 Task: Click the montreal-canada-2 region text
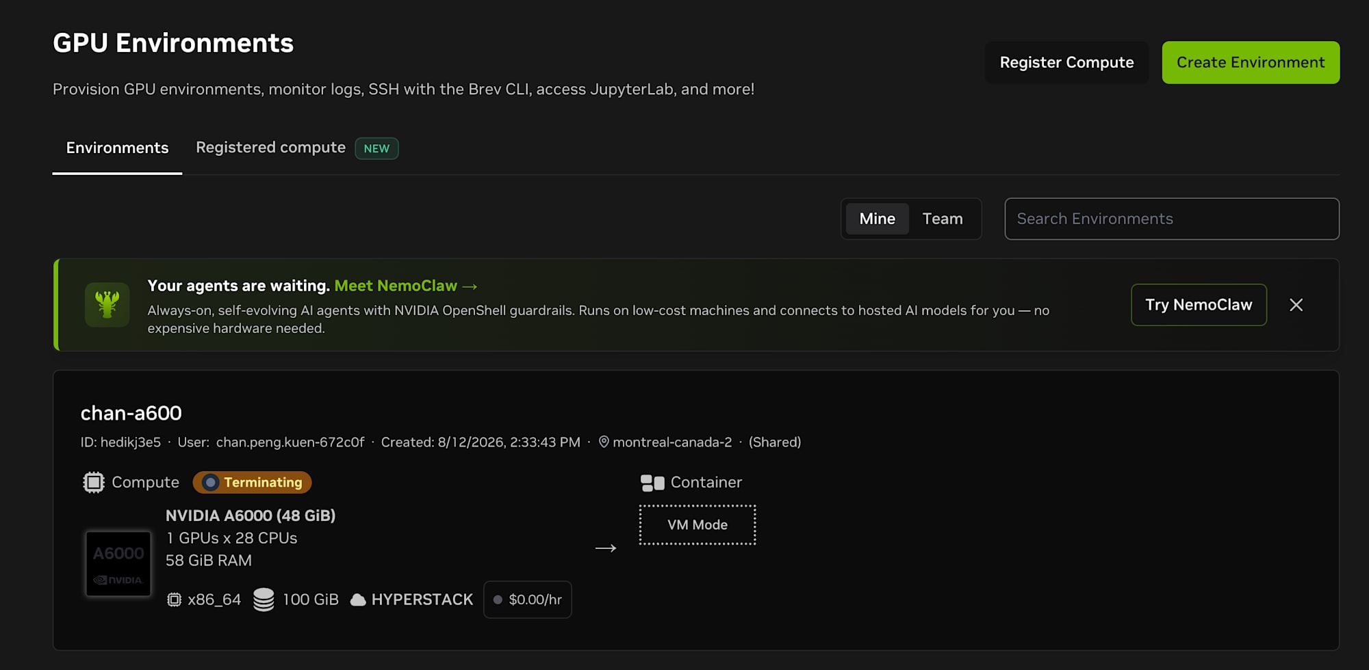672,442
